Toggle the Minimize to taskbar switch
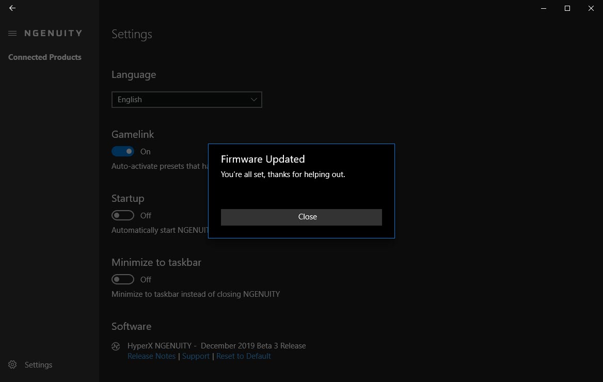This screenshot has width=603, height=382. [123, 279]
